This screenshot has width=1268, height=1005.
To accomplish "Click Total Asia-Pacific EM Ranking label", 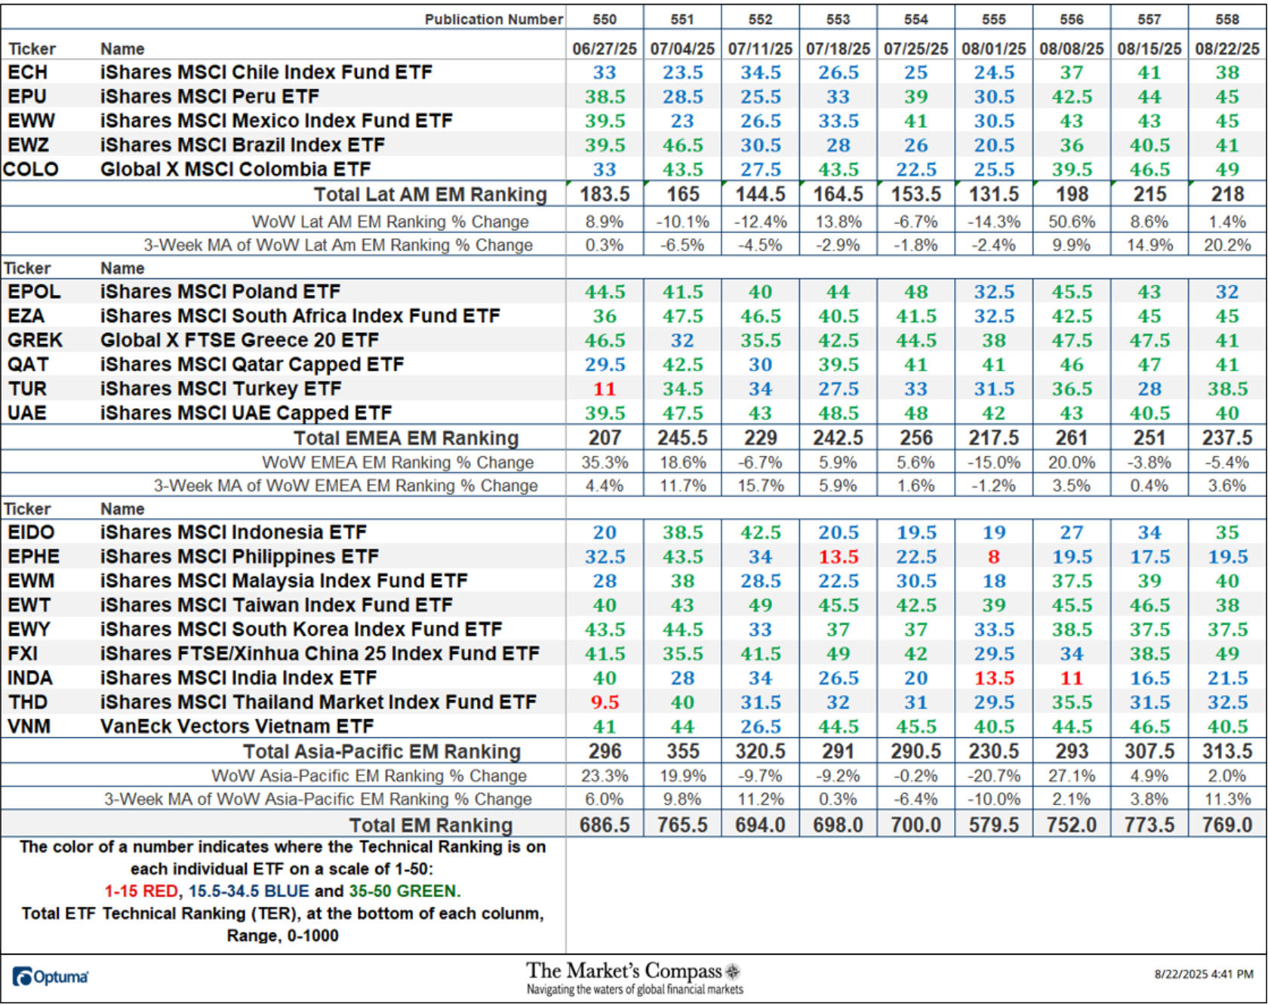I will 382,751.
